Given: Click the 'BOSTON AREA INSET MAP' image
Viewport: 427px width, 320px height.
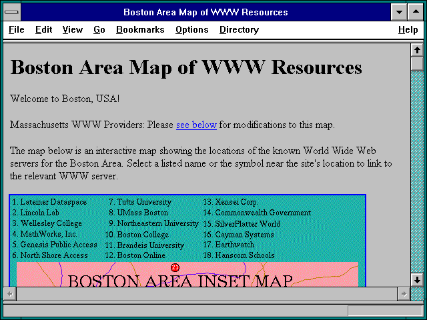Looking at the screenshot, I should [187, 274].
